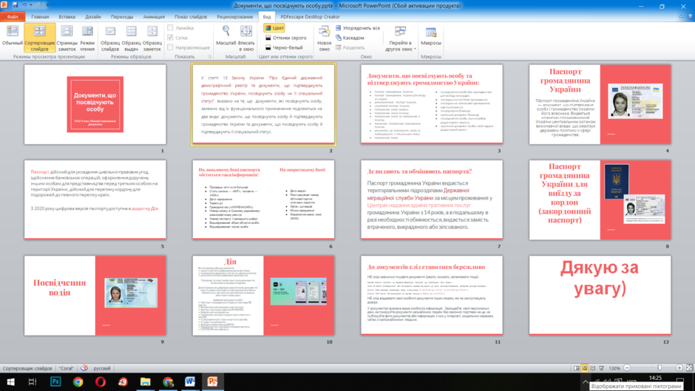Show hidden tray icons chevron
695x391 pixels.
585,382
